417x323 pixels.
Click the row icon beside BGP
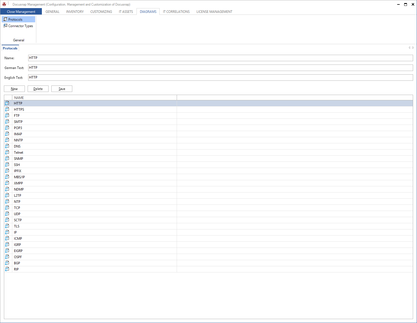pyautogui.click(x=7, y=263)
